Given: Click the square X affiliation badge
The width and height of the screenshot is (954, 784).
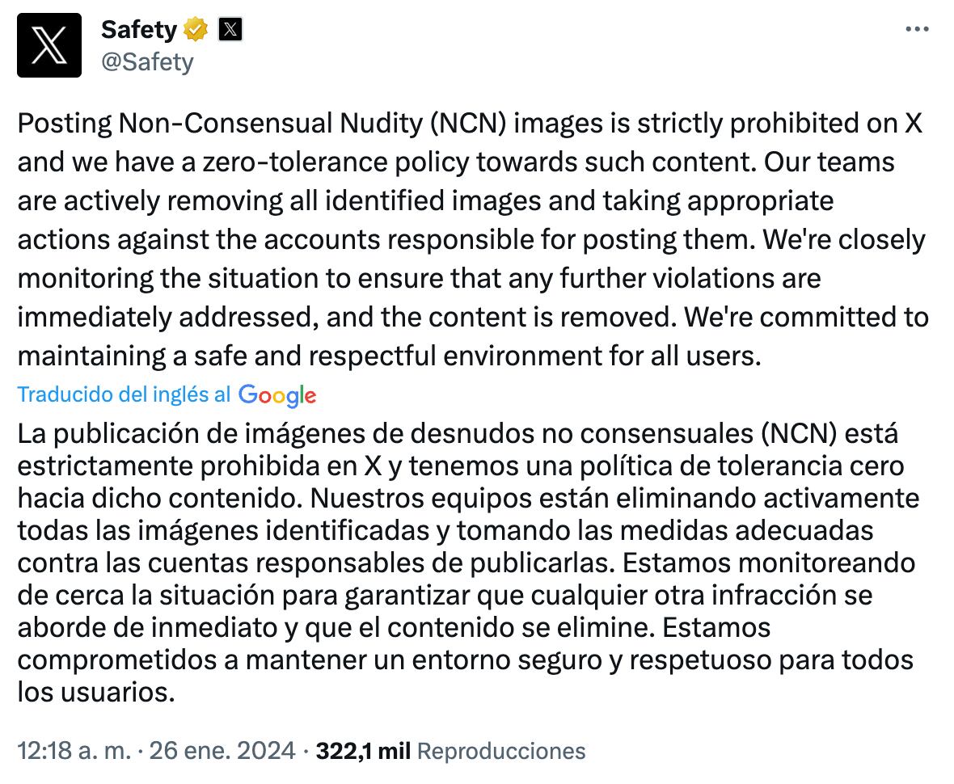Looking at the screenshot, I should (x=230, y=29).
